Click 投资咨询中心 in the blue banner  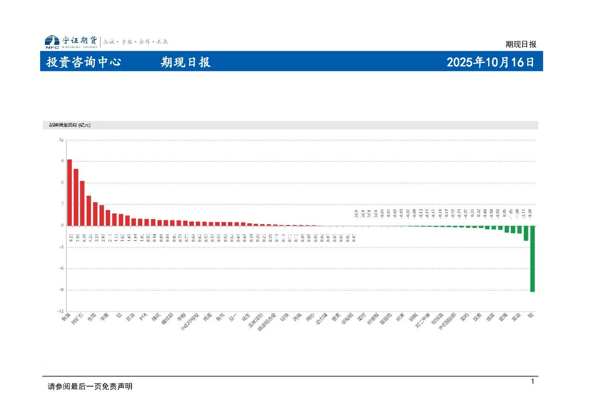(x=84, y=62)
